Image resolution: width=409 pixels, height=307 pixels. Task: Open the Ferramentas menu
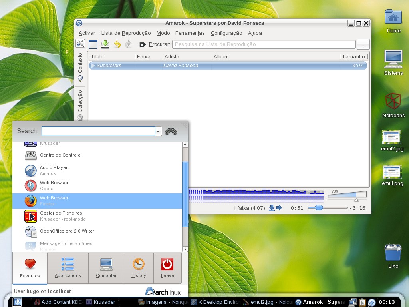[x=190, y=33]
